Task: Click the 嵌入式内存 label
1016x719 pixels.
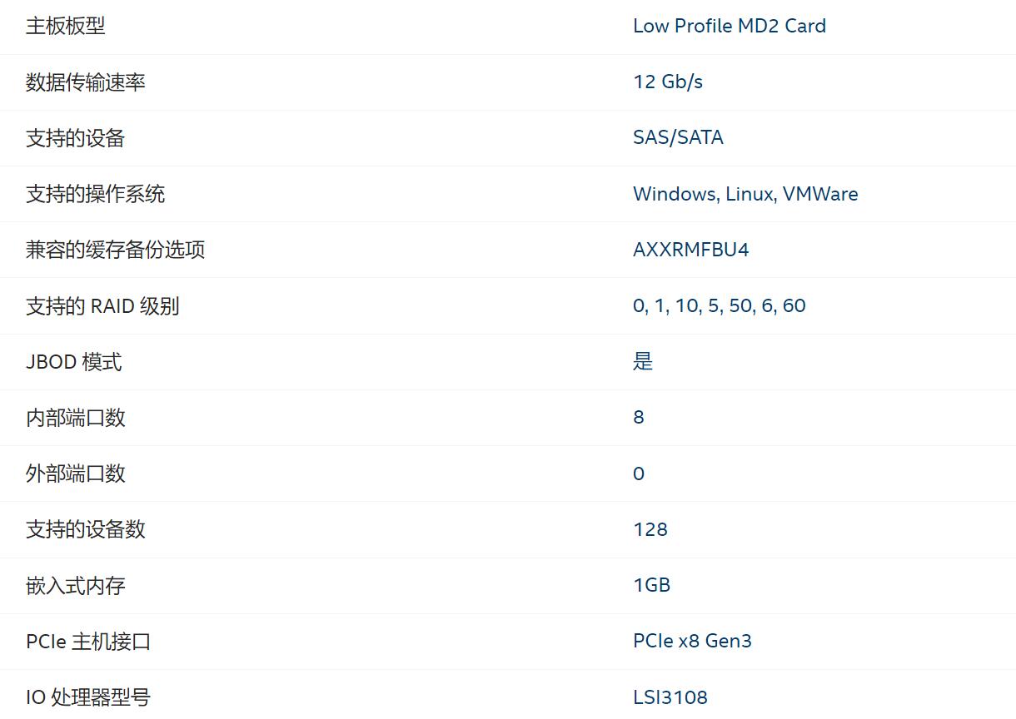Action: (76, 585)
